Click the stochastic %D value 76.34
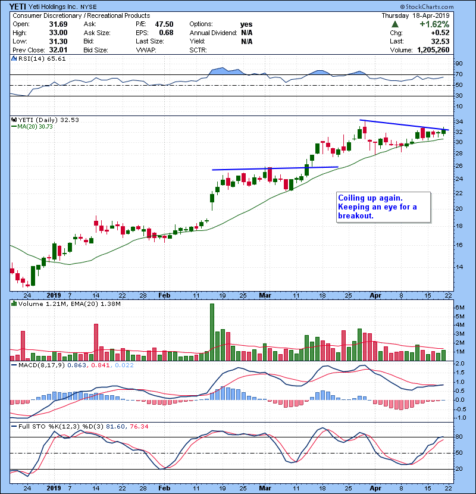Viewport: 476px width, 494px height. tap(139, 426)
